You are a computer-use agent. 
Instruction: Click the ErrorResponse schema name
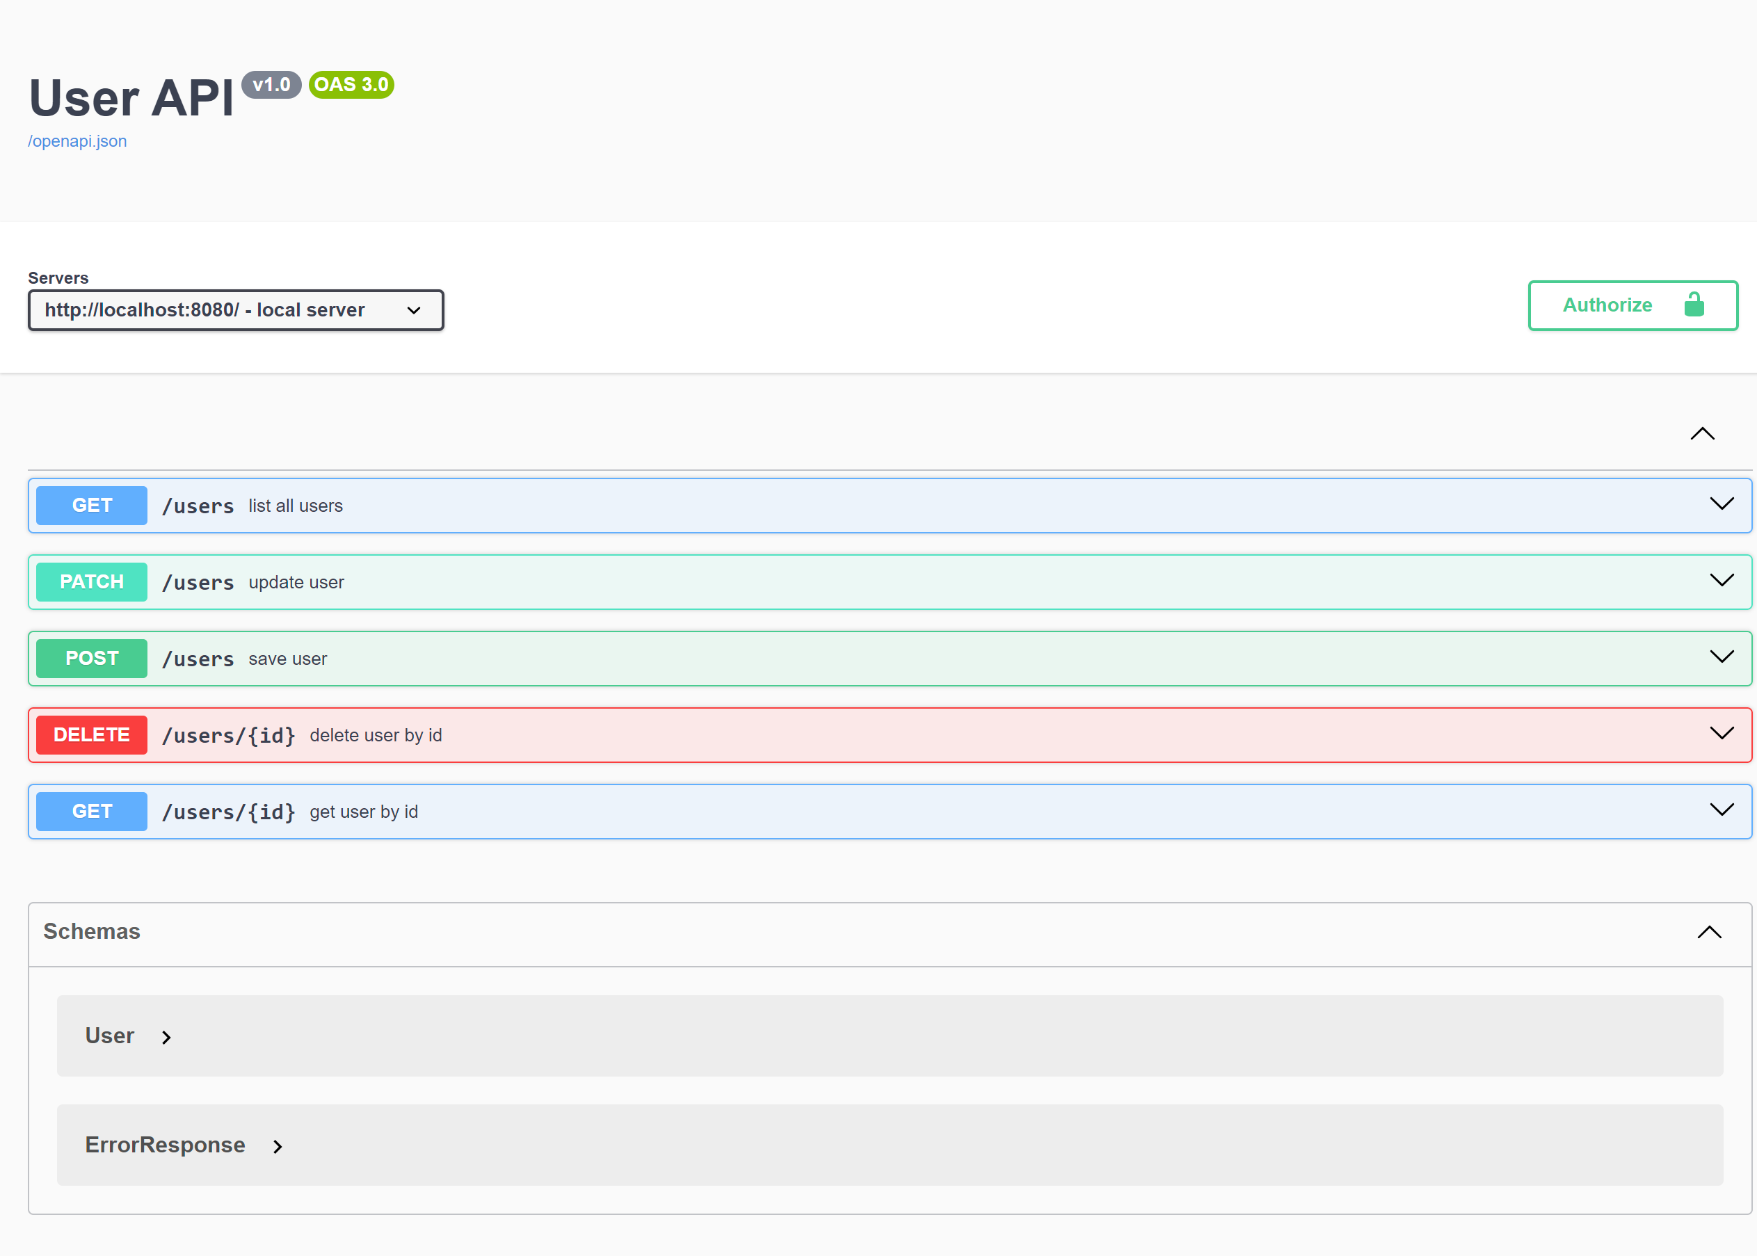166,1145
